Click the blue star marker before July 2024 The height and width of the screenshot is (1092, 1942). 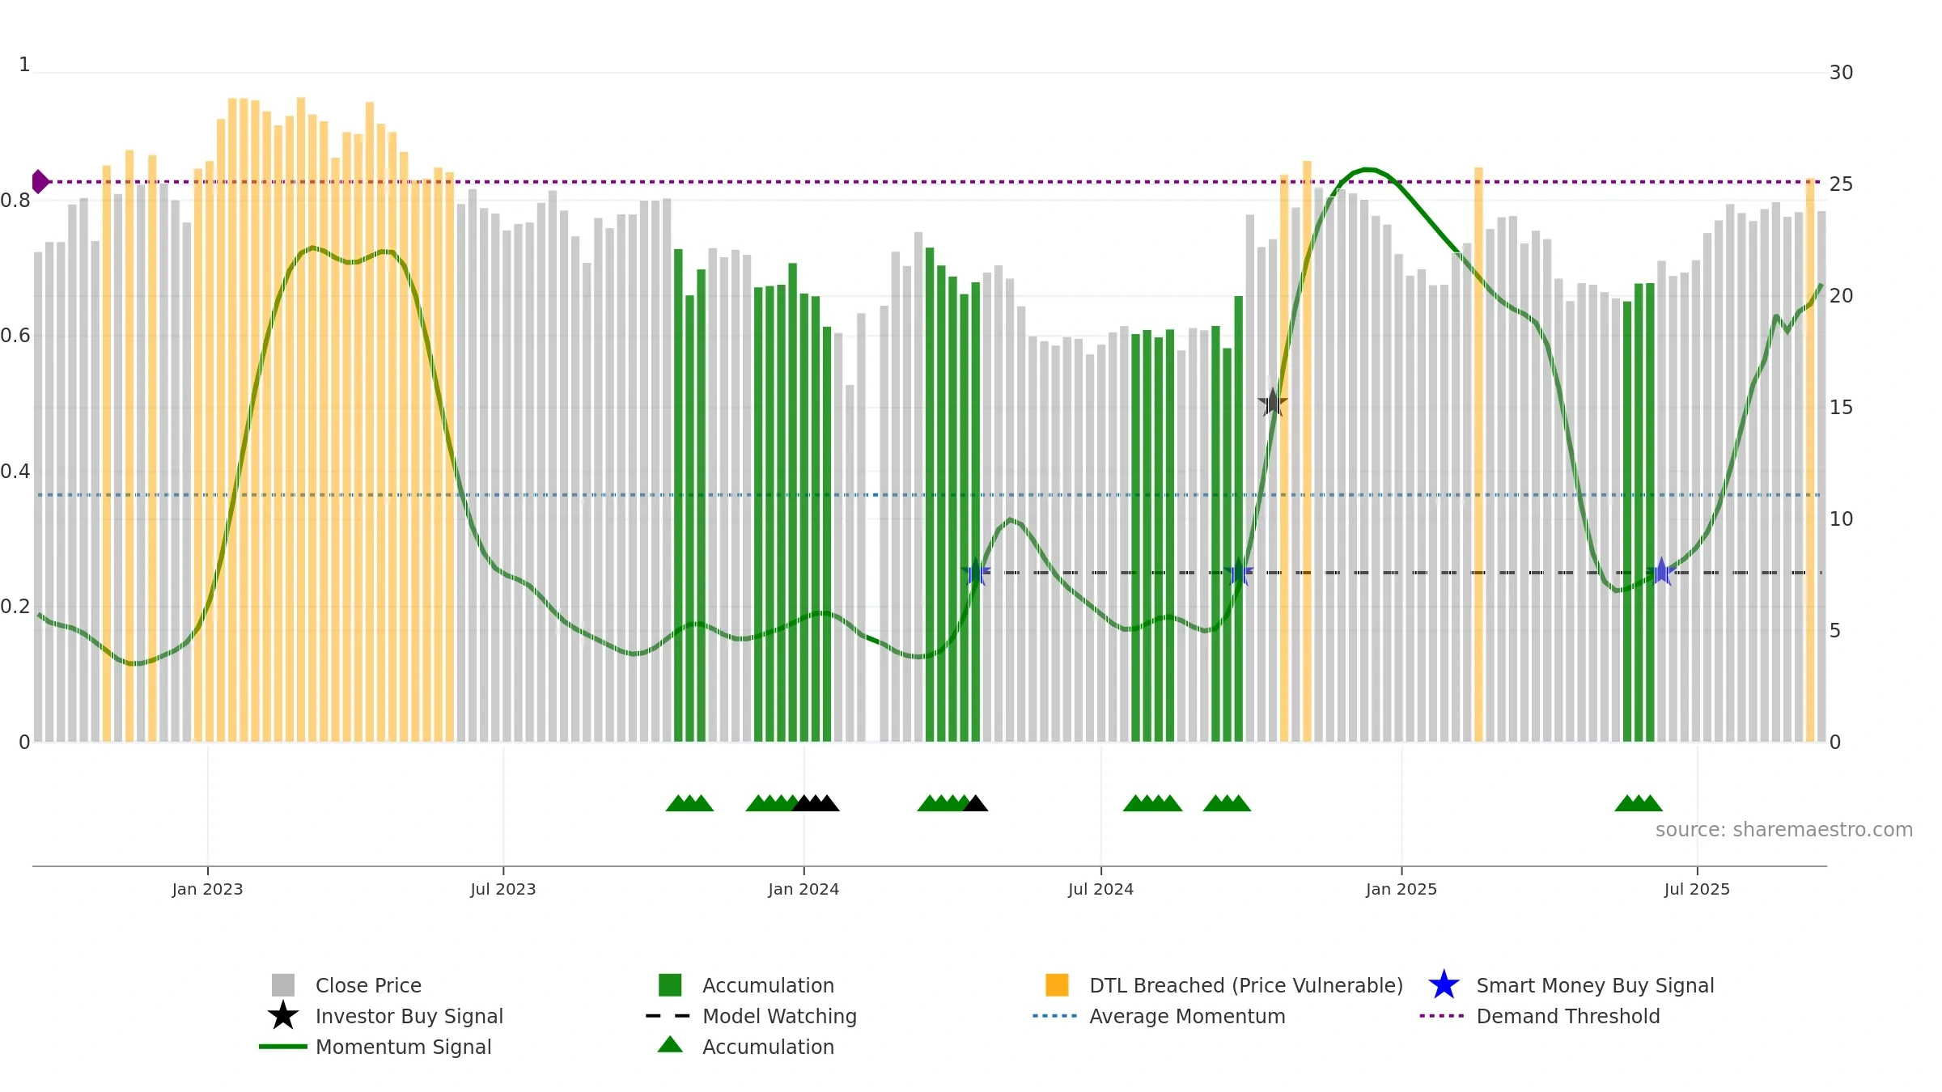976,572
